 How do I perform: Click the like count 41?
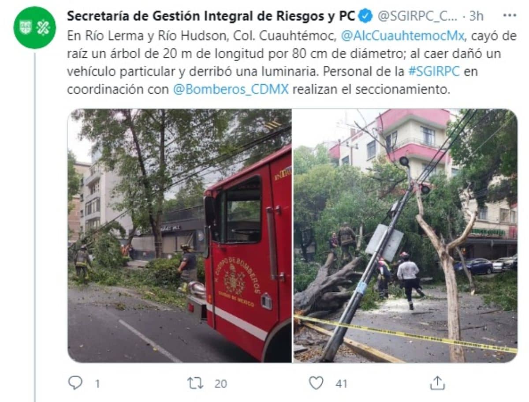(x=341, y=383)
